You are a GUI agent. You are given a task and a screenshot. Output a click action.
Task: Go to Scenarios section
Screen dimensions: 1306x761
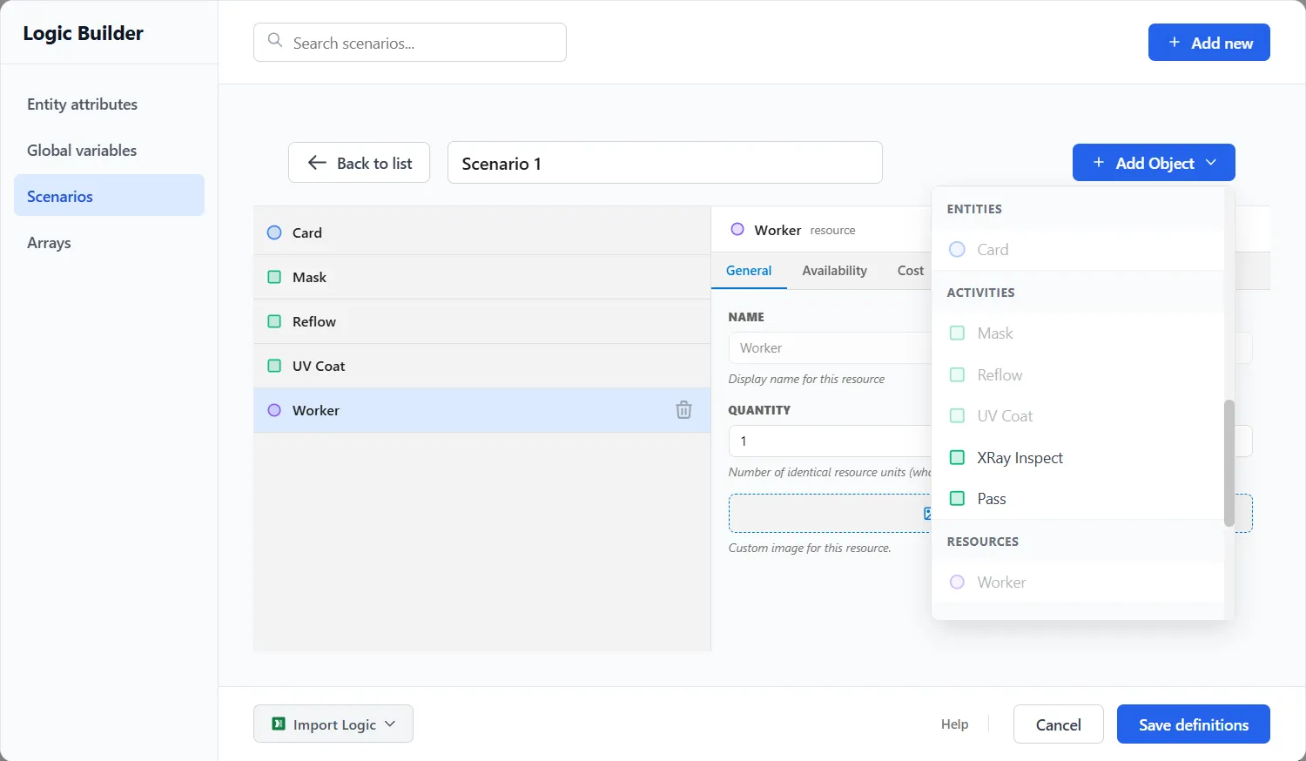tap(109, 195)
